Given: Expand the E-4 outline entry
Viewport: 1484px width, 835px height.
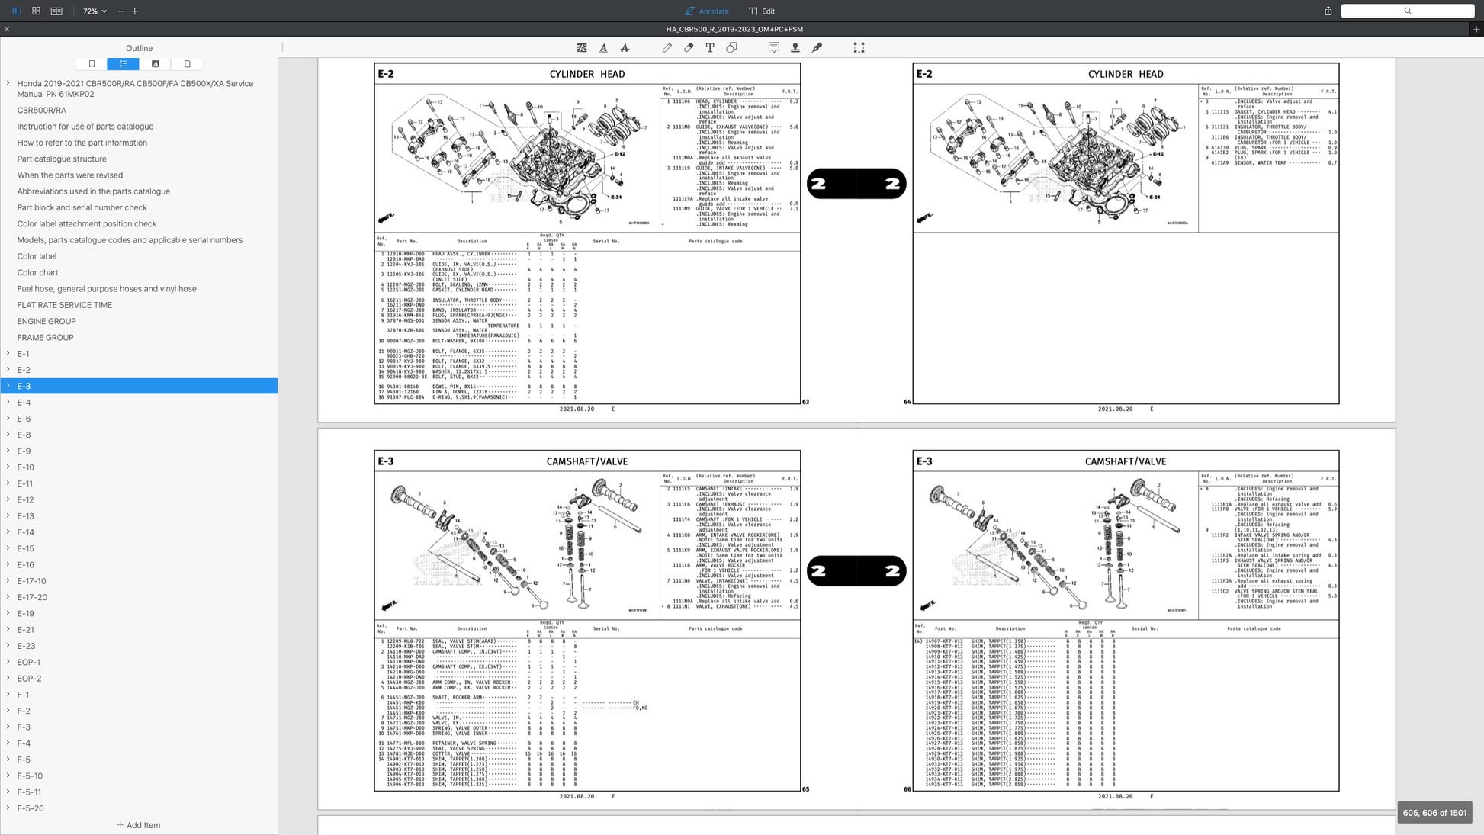Looking at the screenshot, I should (8, 402).
